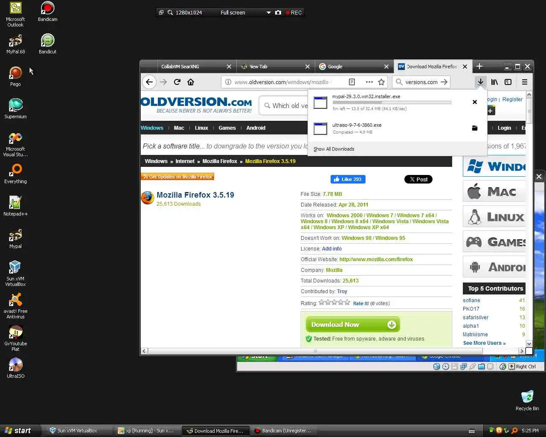Click the Rate It! link
546x437 pixels.
coord(361,303)
